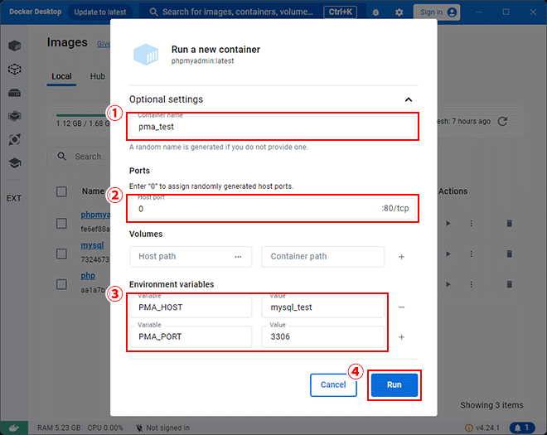Switch to the Hub tab
Image resolution: width=547 pixels, height=435 pixels.
click(98, 76)
